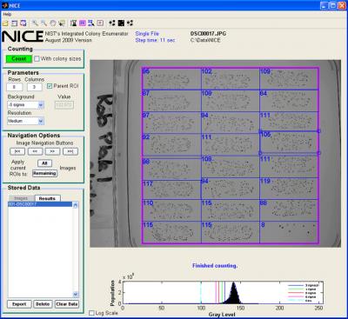348x319 pixels.
Task: Click the black chess rook toolbar icon
Action: coord(74,23)
